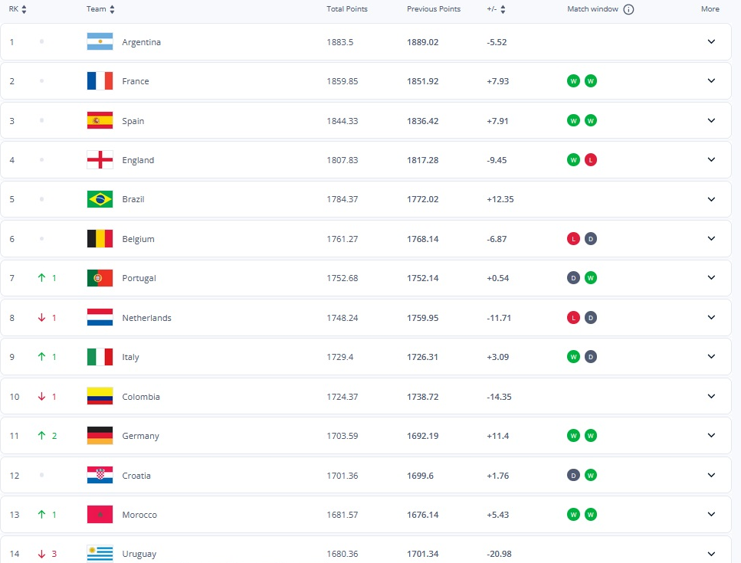Expand the France row details
Viewport: 741px width, 563px height.
[711, 81]
